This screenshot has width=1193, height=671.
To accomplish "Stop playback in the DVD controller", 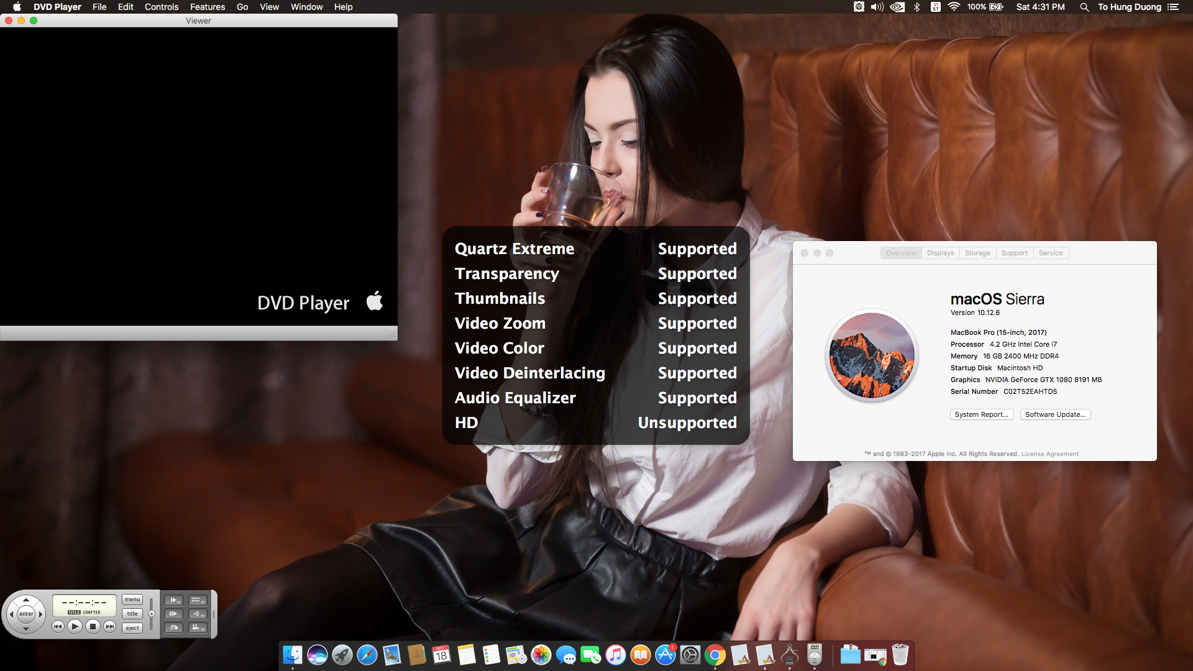I will pos(93,626).
